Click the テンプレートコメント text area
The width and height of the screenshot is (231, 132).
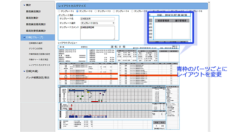[98, 33]
